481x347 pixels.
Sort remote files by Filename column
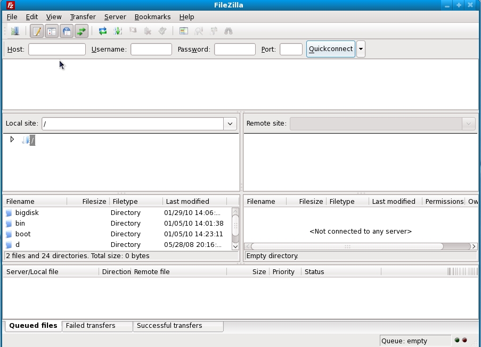click(x=265, y=201)
